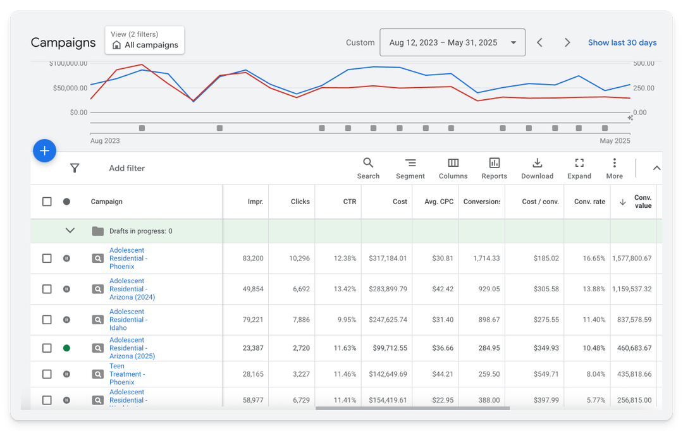Open the date range dropdown
Screen dimensions: 683x431
[x=452, y=43]
